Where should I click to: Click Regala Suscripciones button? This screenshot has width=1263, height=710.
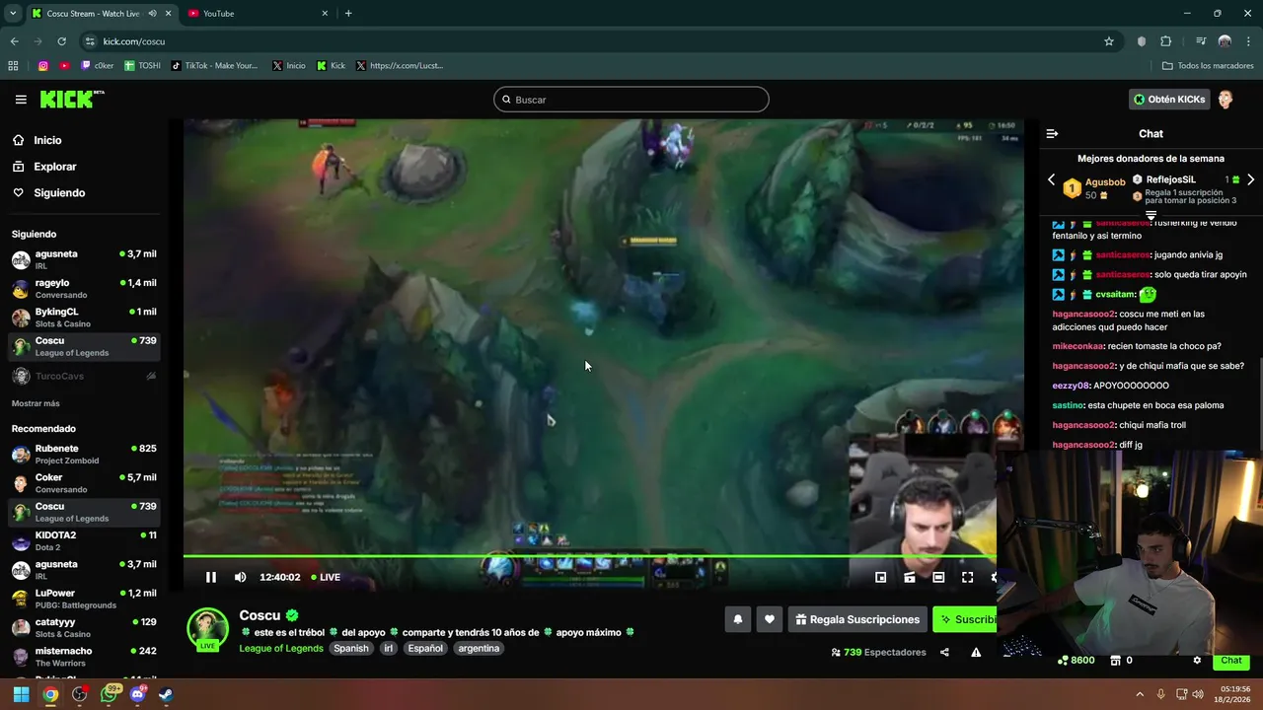(x=857, y=619)
